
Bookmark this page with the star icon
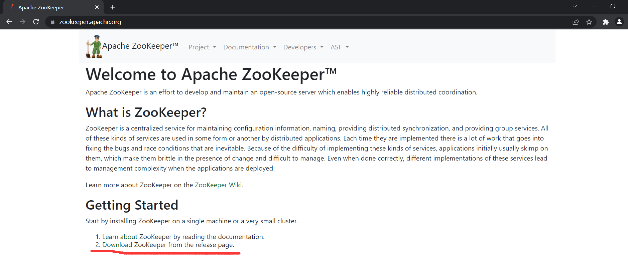tap(589, 22)
